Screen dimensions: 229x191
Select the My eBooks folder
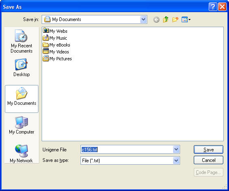56,45
